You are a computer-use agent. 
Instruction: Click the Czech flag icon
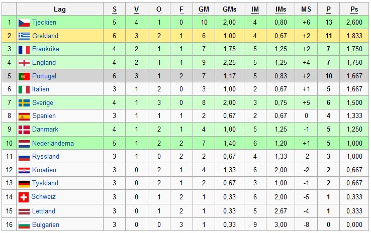[x=24, y=23]
